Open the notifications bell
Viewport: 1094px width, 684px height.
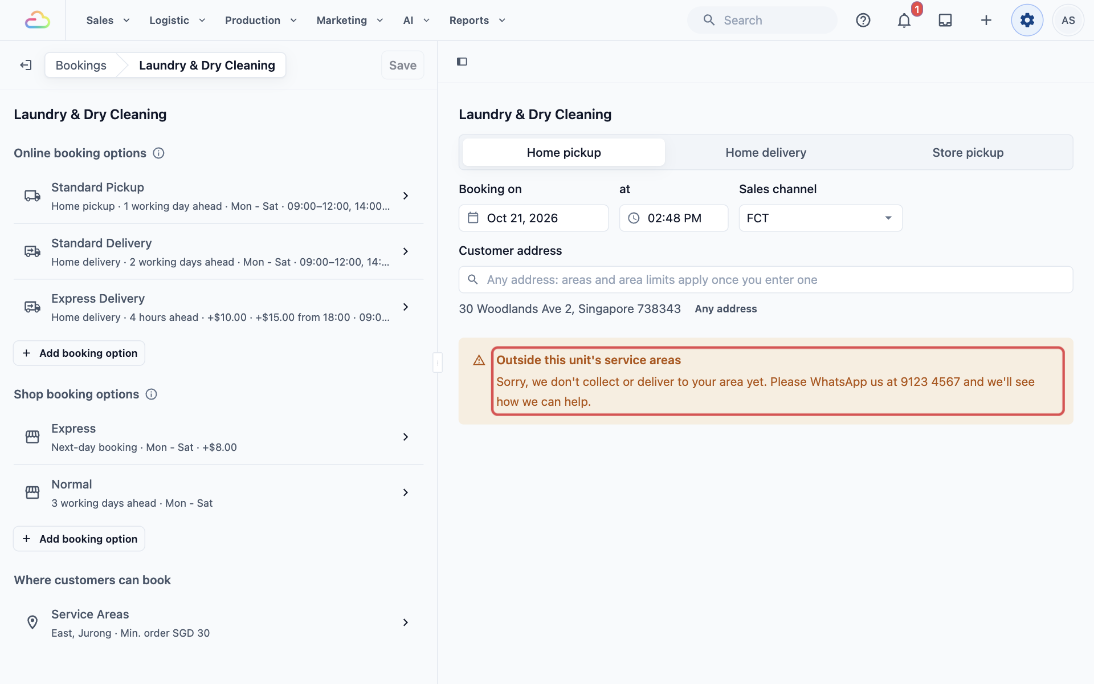[904, 21]
